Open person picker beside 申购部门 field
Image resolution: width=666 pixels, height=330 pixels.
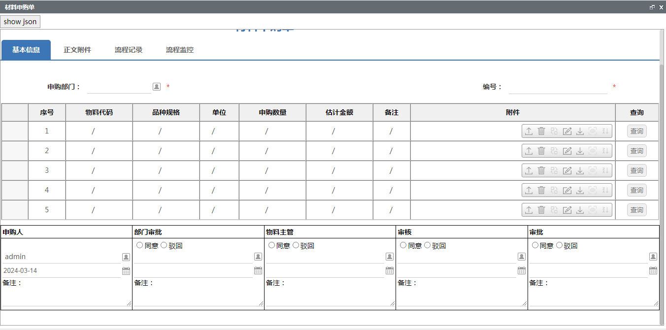pyautogui.click(x=157, y=87)
